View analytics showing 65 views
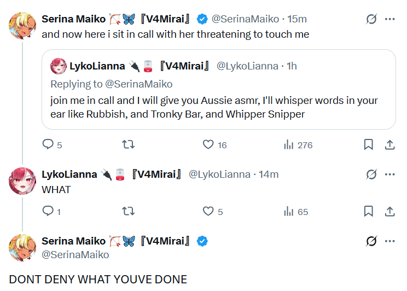 click(x=288, y=211)
